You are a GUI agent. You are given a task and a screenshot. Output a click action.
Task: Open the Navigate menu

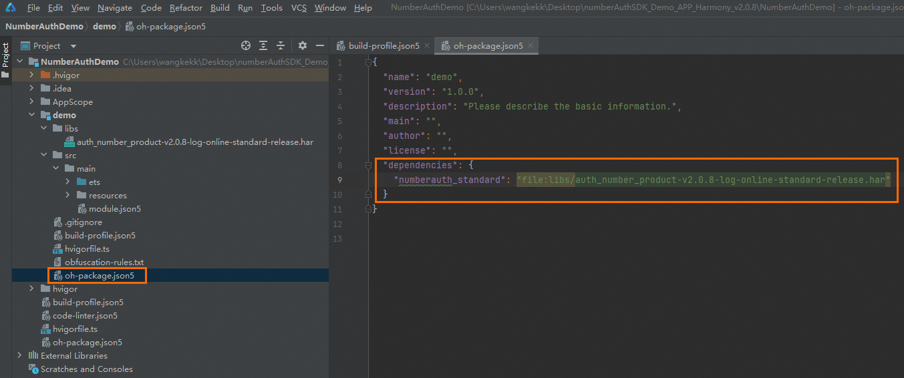coord(115,8)
